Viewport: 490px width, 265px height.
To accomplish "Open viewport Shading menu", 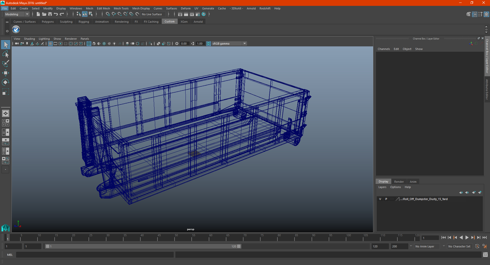I will 29,39.
